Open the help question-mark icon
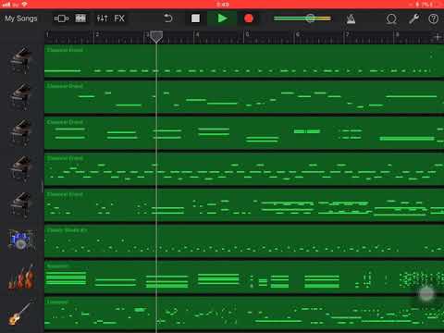Image resolution: width=444 pixels, height=333 pixels. (x=433, y=18)
